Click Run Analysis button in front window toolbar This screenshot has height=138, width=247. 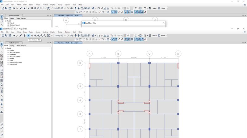point(28,36)
